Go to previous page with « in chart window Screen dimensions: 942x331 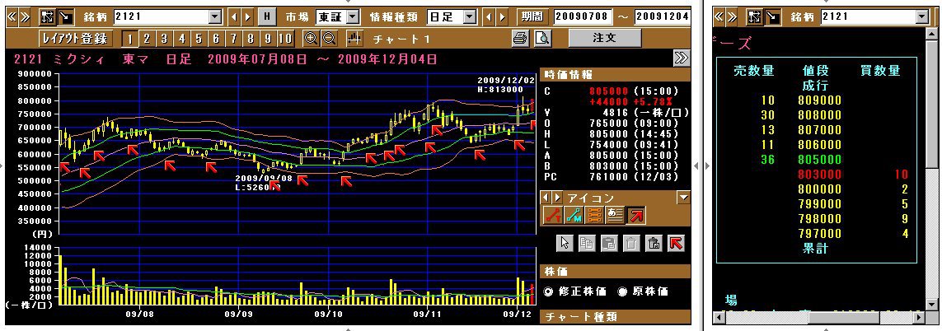pos(12,16)
